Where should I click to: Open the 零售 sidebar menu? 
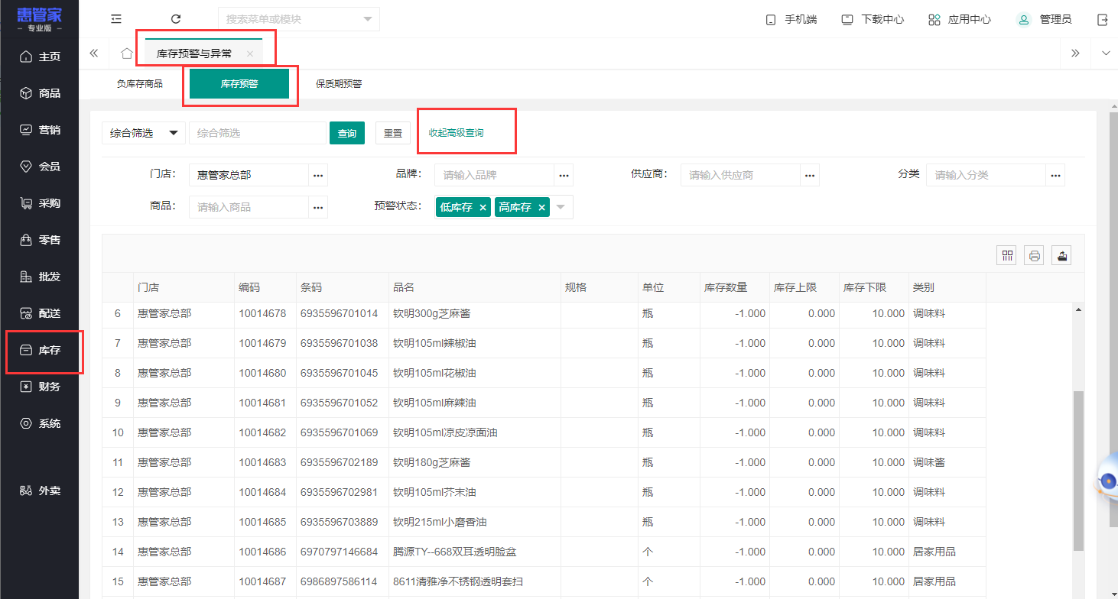coord(40,240)
